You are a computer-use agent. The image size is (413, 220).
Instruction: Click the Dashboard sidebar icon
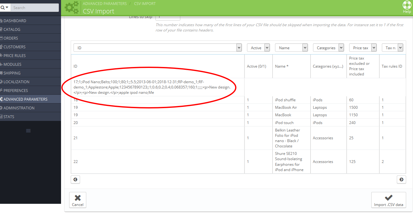tap(1, 21)
